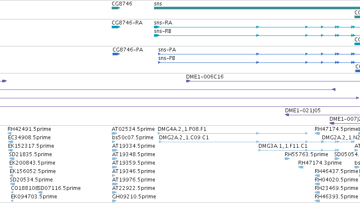
Task: Click the RH55763.5prime EST glyph
Action: point(287,159)
